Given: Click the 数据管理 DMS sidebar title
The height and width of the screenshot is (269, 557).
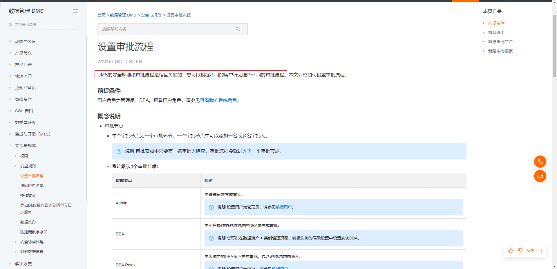Looking at the screenshot, I should coord(26,11).
